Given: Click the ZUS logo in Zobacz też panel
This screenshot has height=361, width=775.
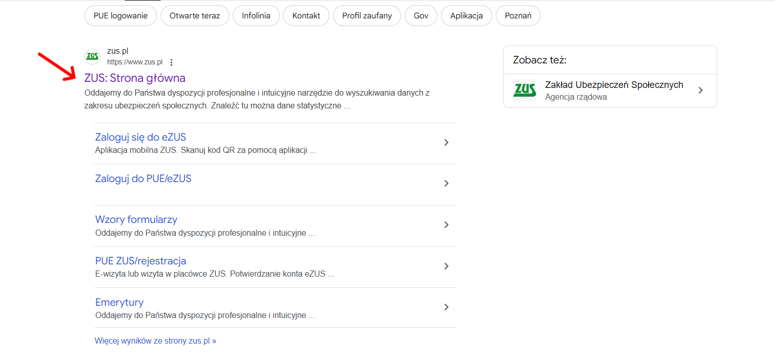Looking at the screenshot, I should tap(524, 91).
